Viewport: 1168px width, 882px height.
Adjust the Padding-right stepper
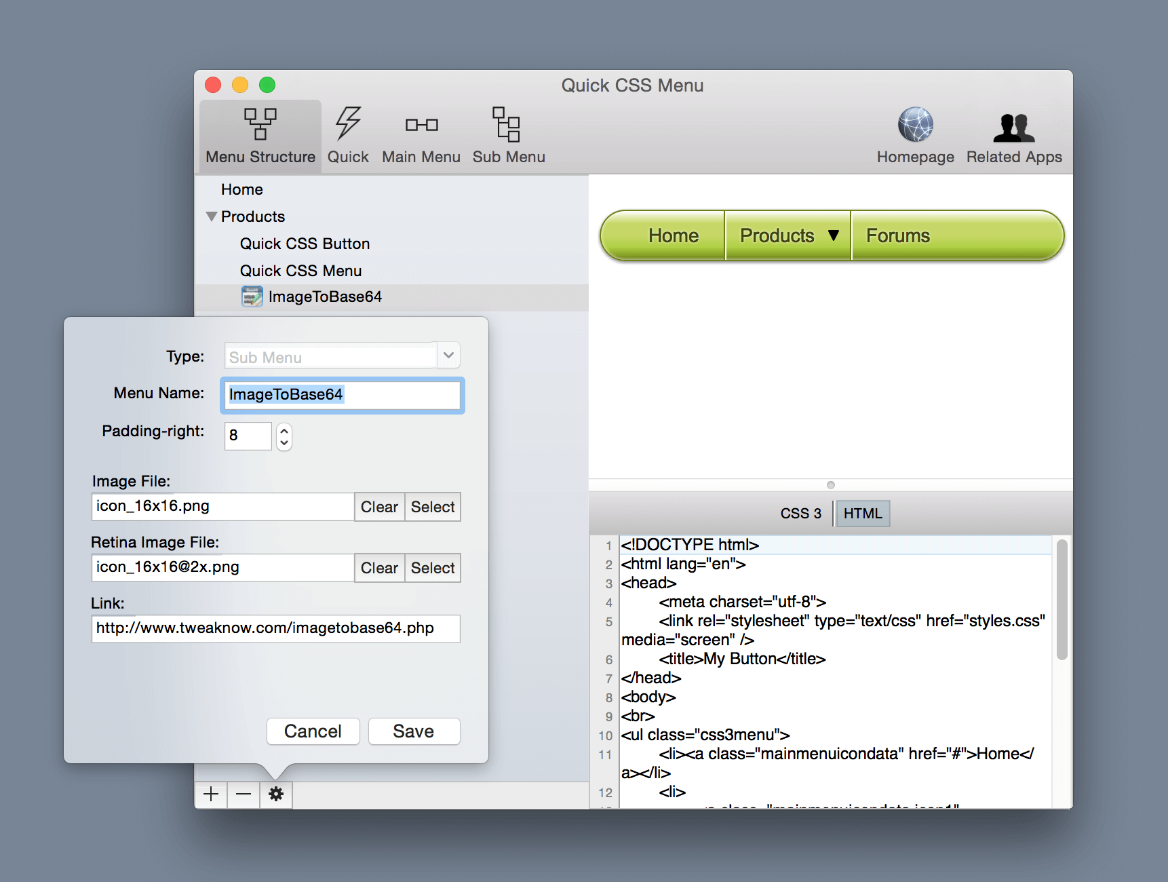(x=284, y=436)
